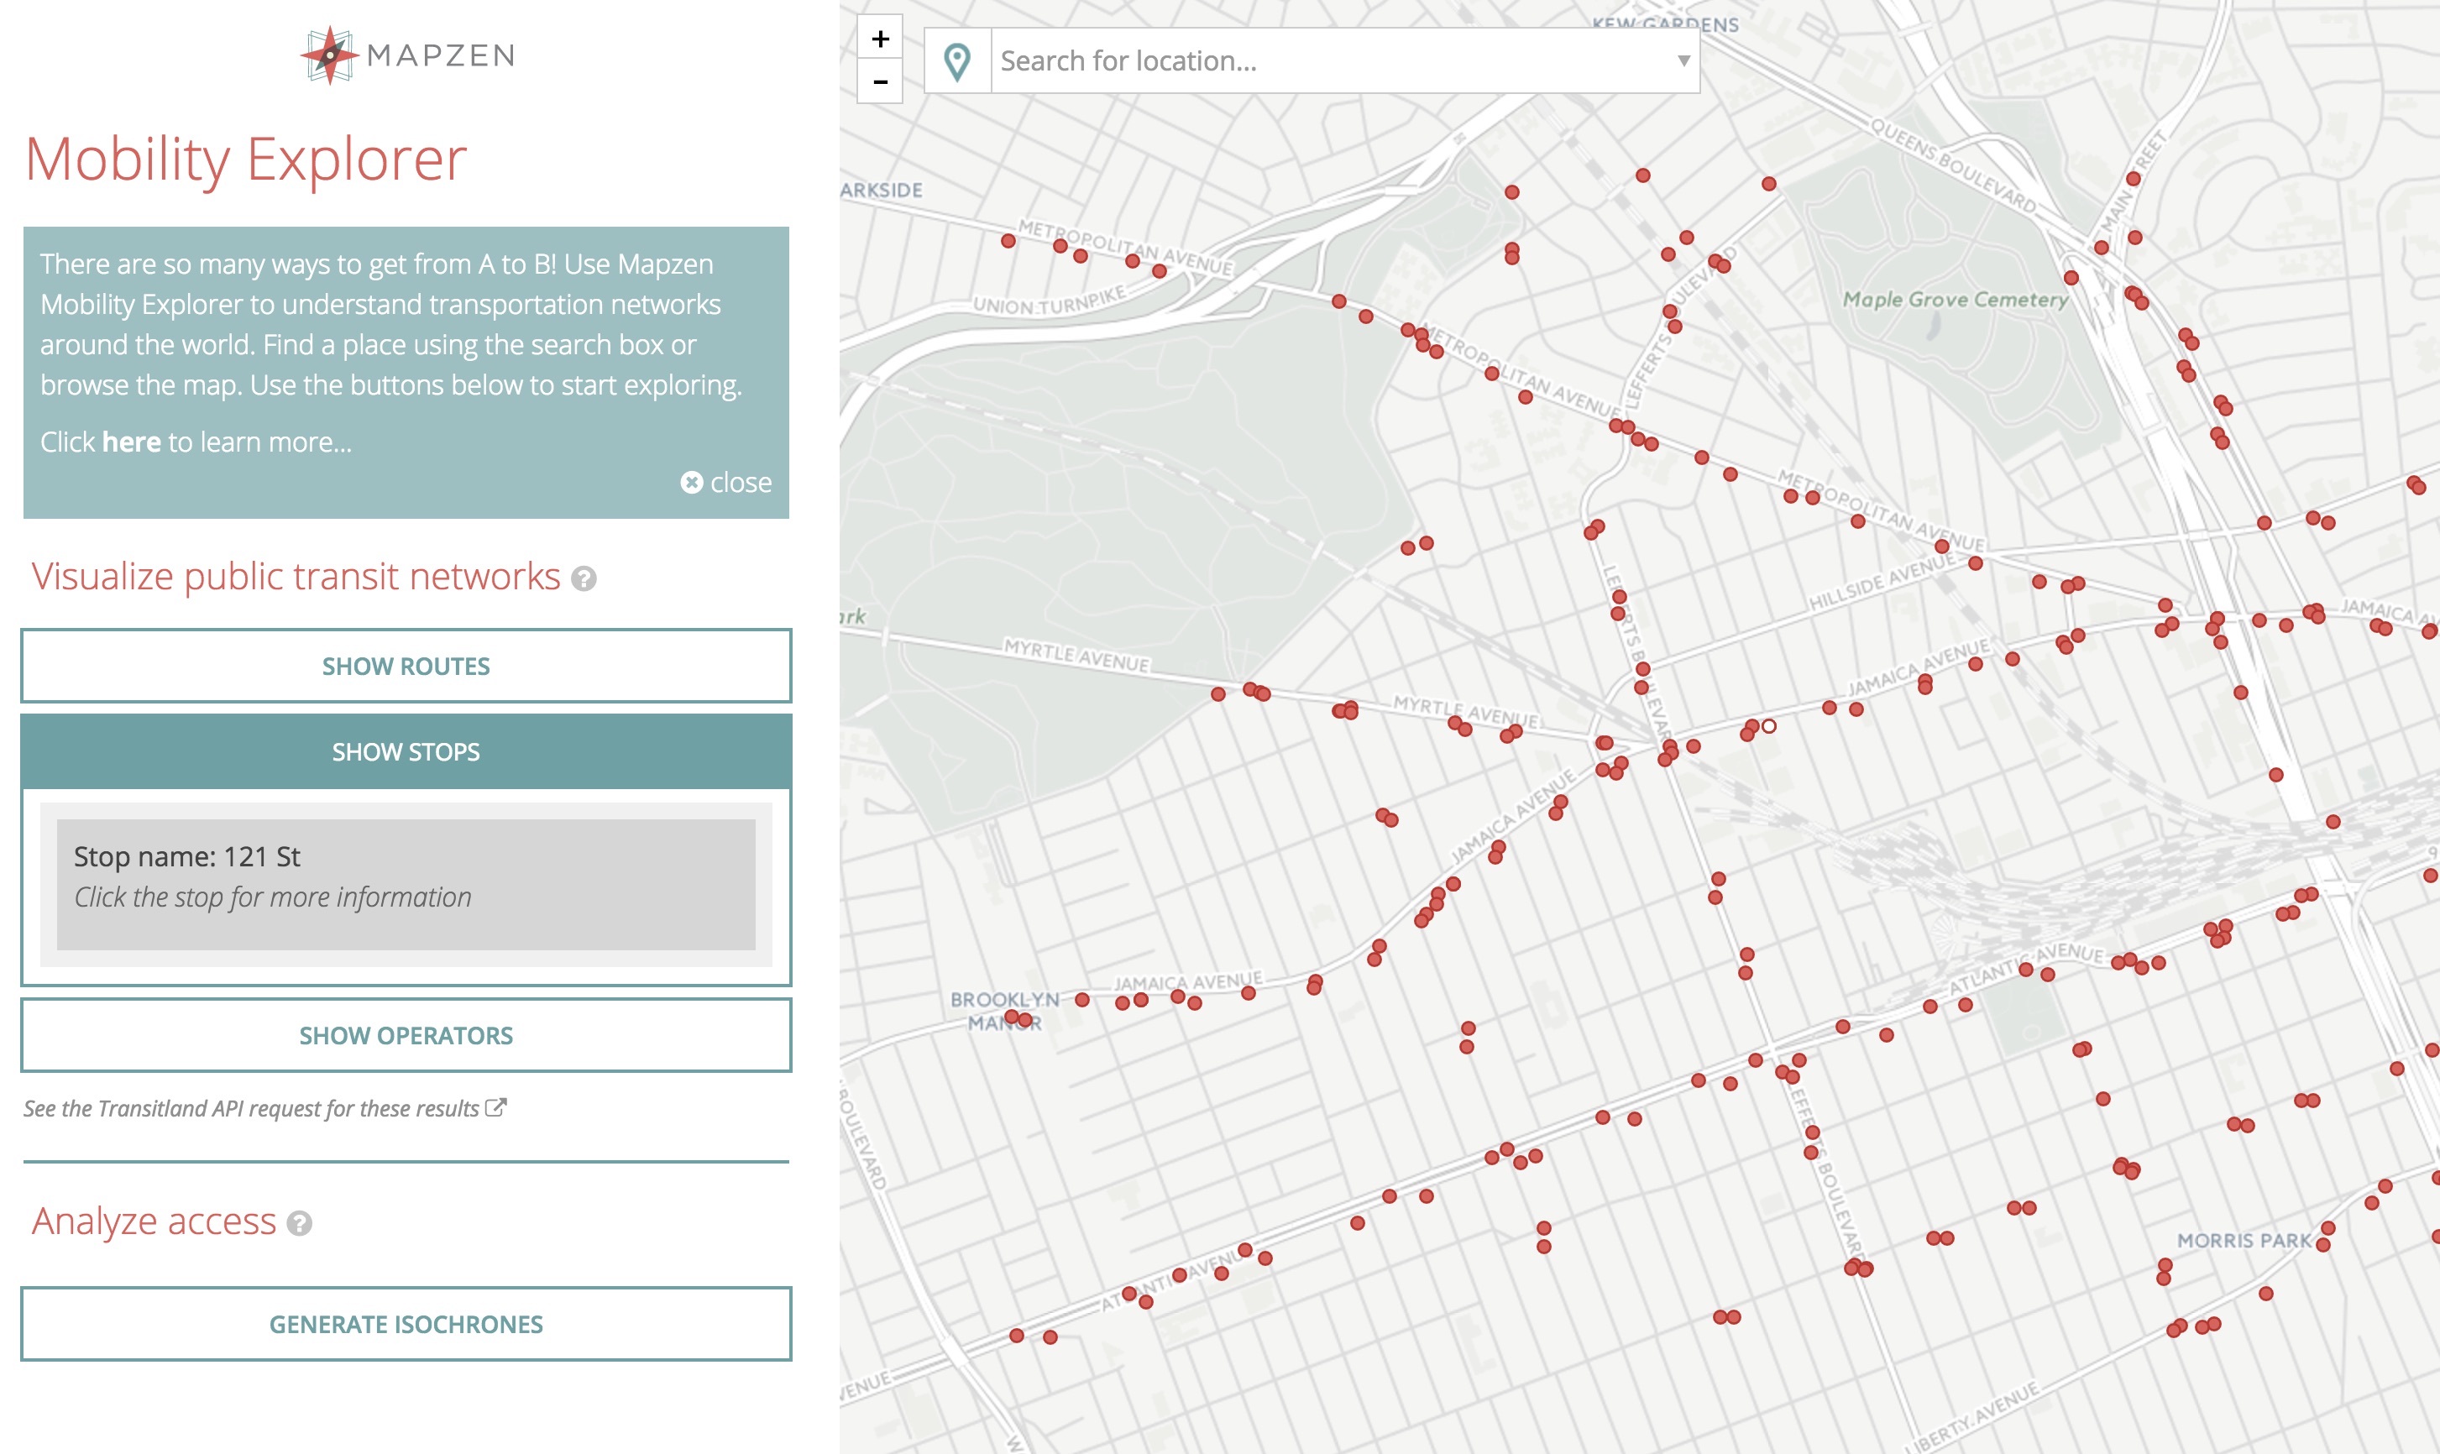The image size is (2440, 1454).
Task: Close the intro info box
Action: pos(726,482)
